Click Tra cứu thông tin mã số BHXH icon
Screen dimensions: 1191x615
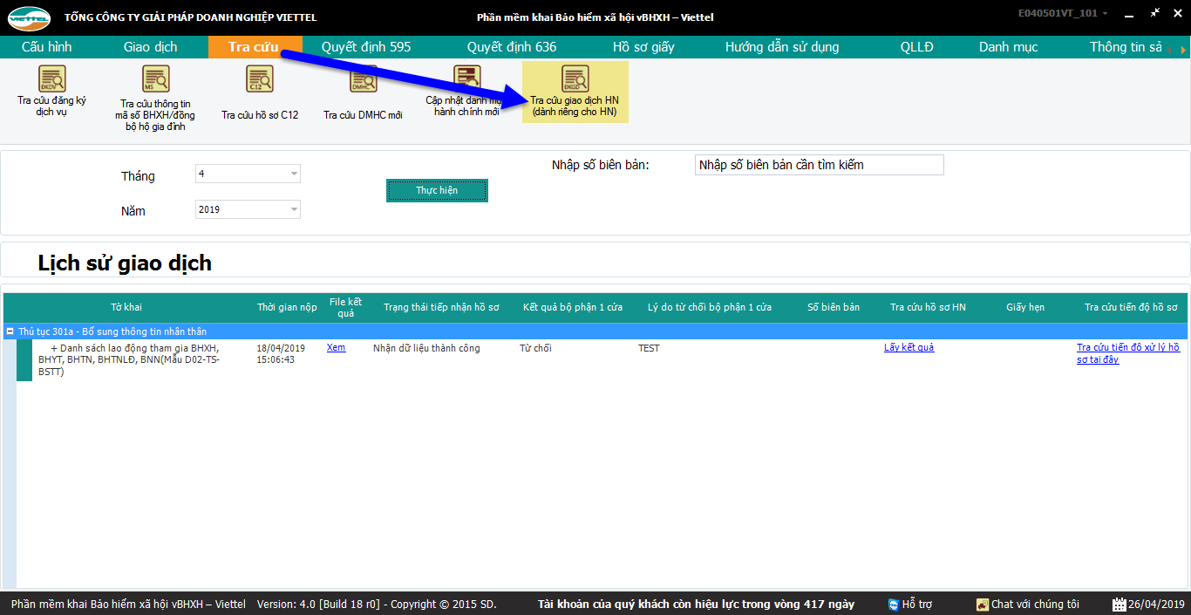point(155,79)
